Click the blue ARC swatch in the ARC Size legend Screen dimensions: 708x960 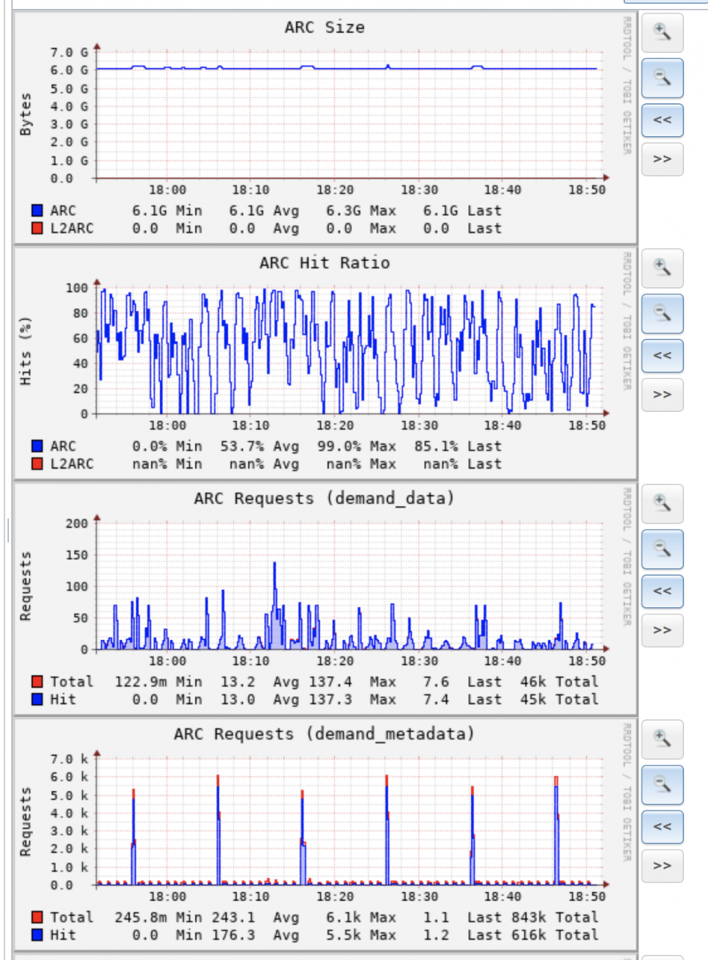point(37,211)
